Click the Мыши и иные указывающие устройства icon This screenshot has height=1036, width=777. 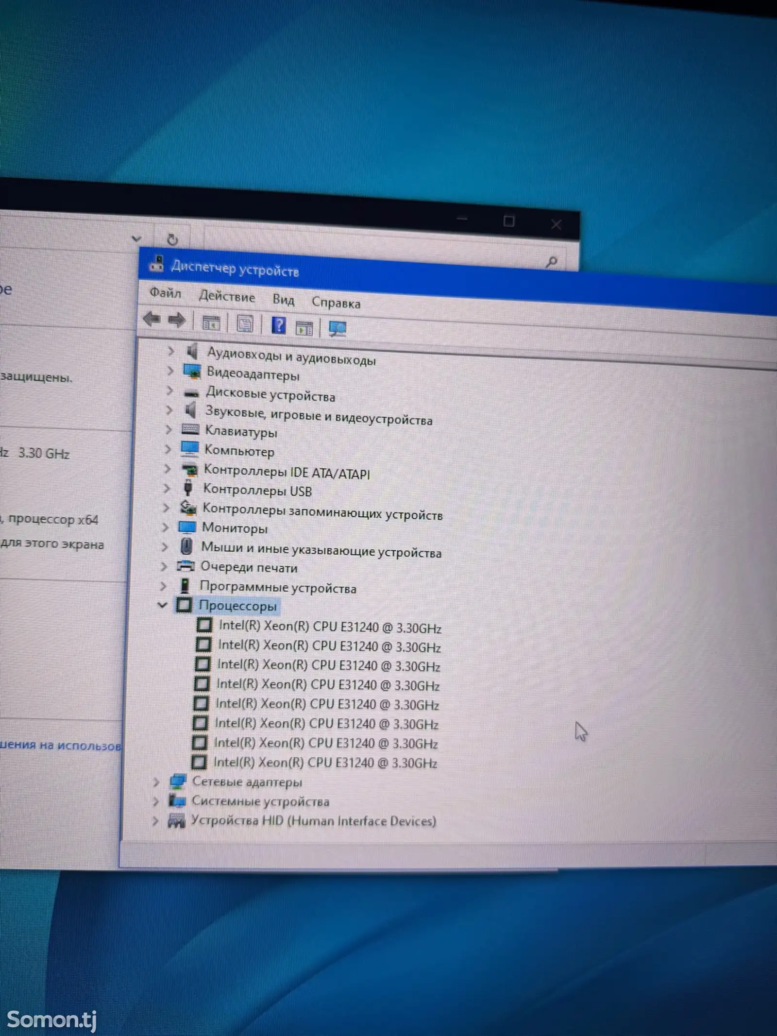pyautogui.click(x=186, y=546)
